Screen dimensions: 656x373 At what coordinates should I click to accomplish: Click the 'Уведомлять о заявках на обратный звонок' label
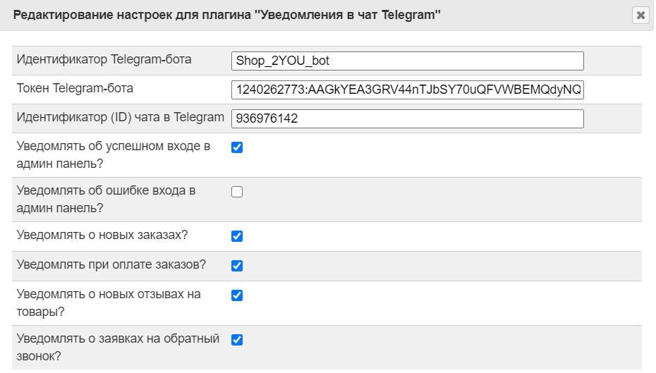coord(118,347)
